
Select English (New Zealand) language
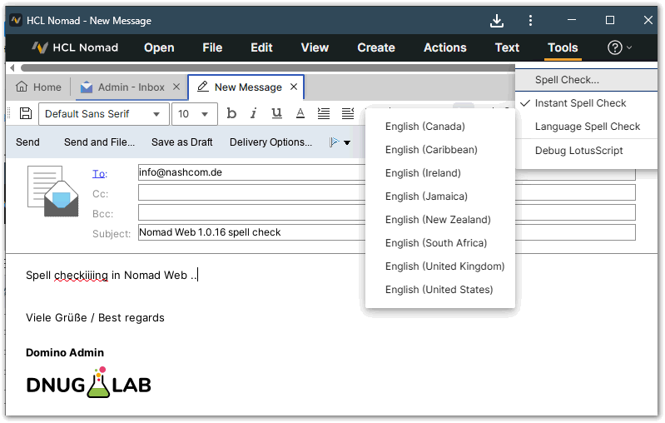[439, 220]
